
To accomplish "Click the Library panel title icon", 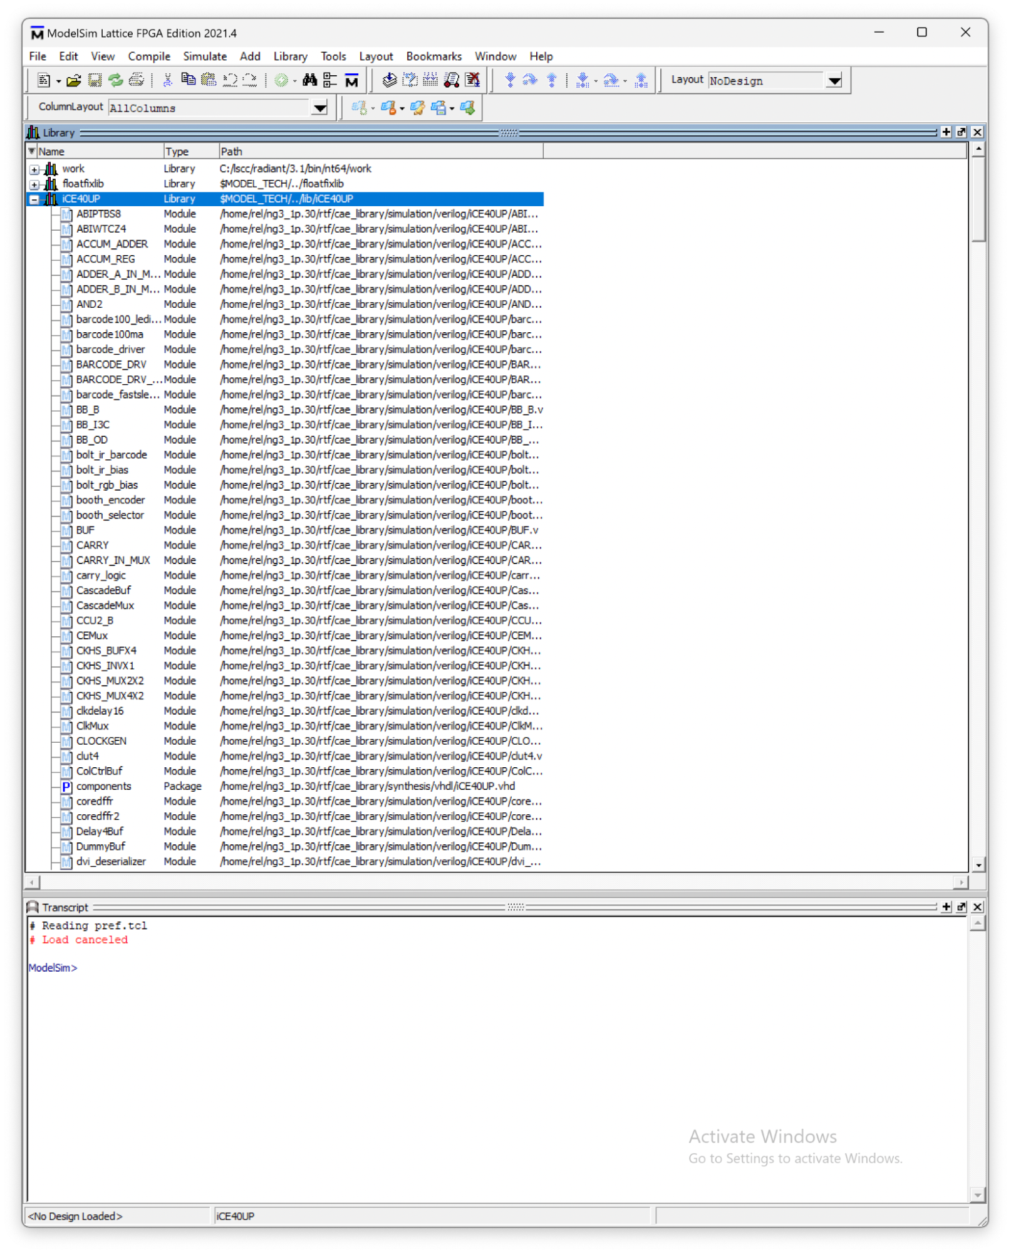I will (x=33, y=132).
